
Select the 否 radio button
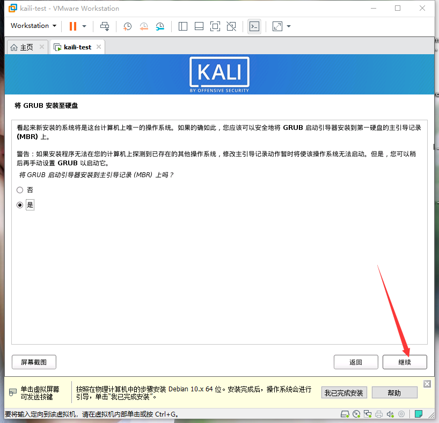point(20,190)
